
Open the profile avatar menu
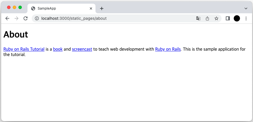pos(237,18)
